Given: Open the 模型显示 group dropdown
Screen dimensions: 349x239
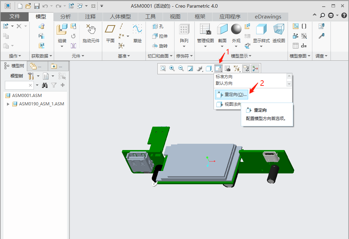Looking at the screenshot, I should pos(241,56).
